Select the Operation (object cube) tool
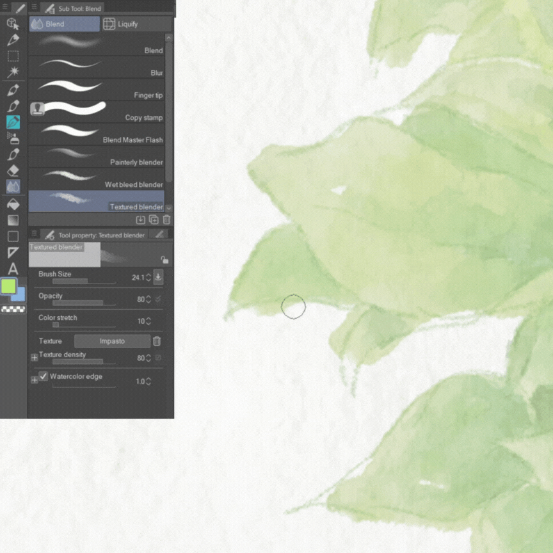This screenshot has width=553, height=553. click(x=13, y=24)
